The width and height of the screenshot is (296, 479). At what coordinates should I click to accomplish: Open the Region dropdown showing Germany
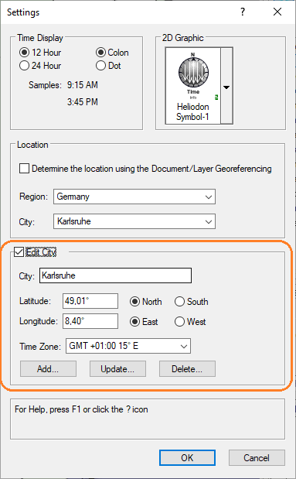click(x=134, y=197)
